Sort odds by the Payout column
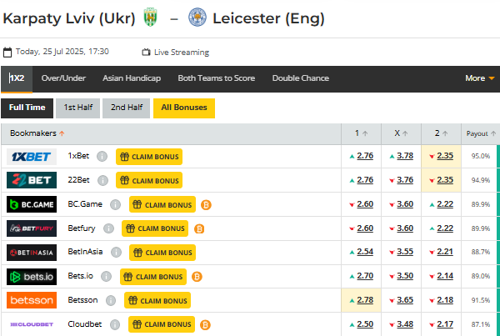The width and height of the screenshot is (500, 336). point(481,133)
